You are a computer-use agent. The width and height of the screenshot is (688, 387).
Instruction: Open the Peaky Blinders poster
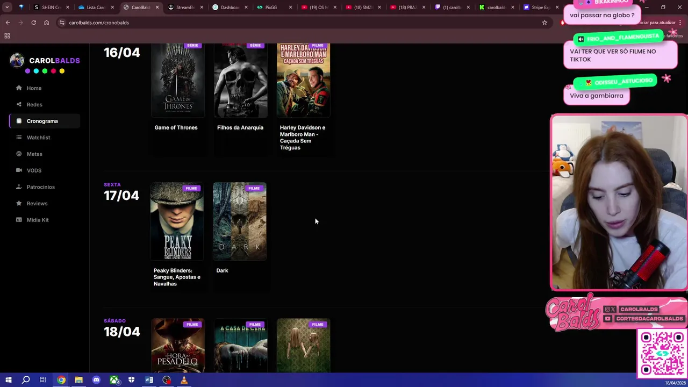tap(177, 221)
